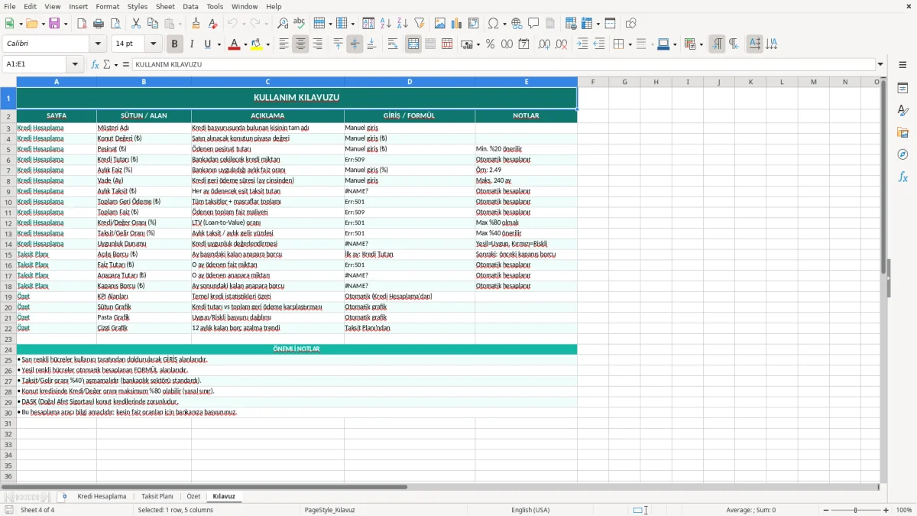Screen dimensions: 917x516
Task: Click the Sort Descending icon
Action: tap(403, 24)
